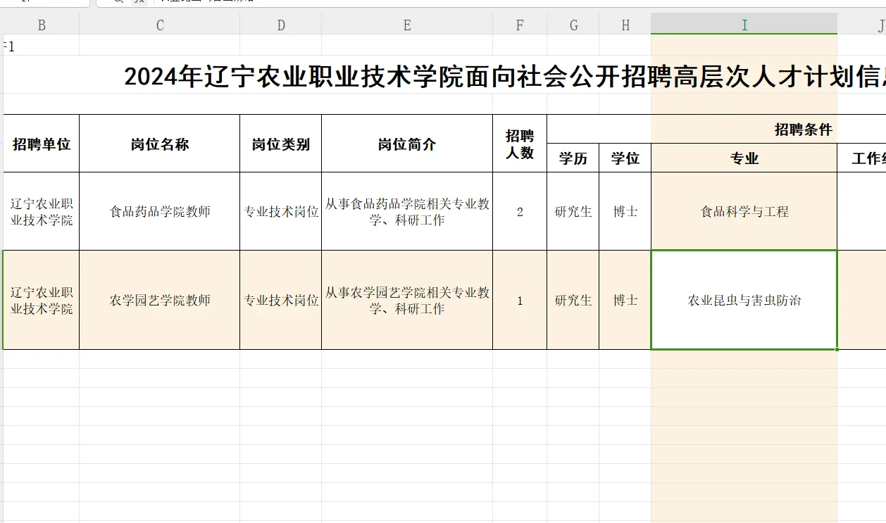The width and height of the screenshot is (886, 523).
Task: Click 专业技术岗位 in the 食品药品学院教师 row
Action: (281, 211)
